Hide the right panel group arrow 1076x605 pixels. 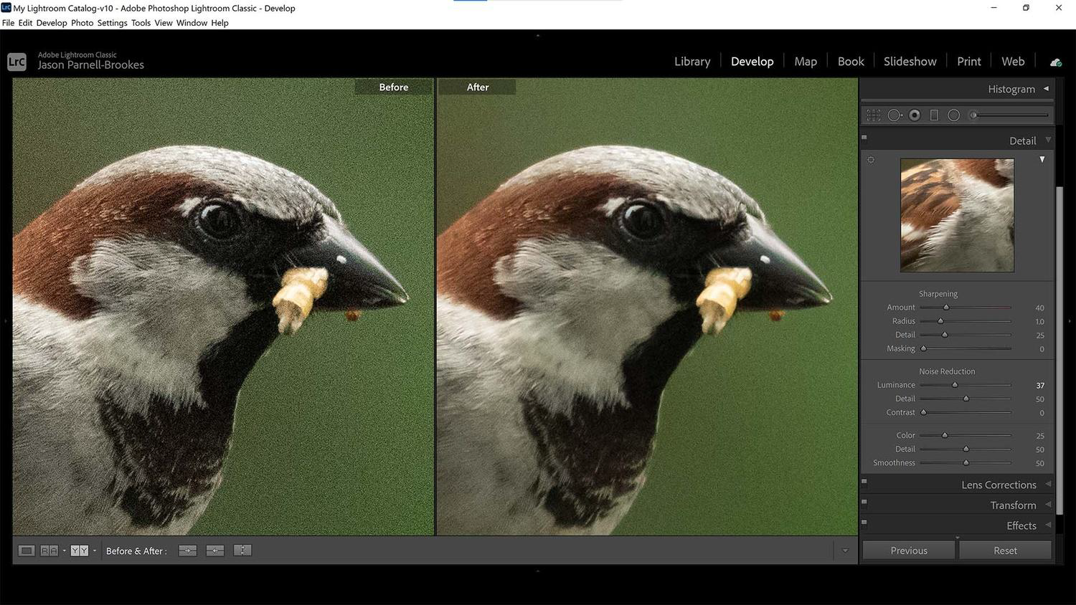(1070, 321)
